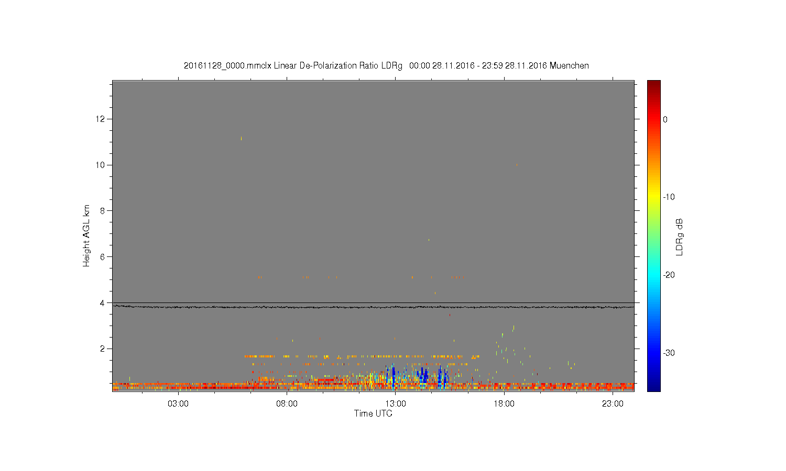Screen dimensions: 786x471
Task: Click the height axis tick label 12
Action: tap(101, 119)
